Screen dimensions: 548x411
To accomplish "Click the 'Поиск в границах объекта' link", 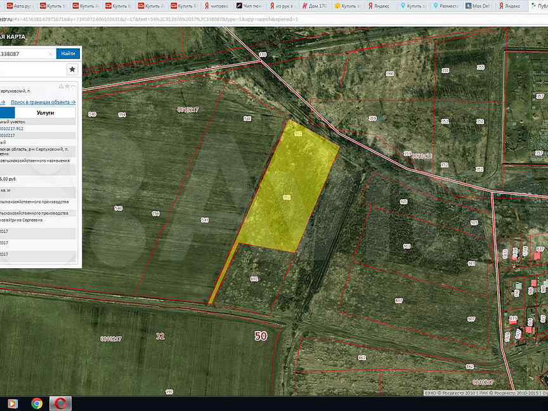I will (42, 101).
